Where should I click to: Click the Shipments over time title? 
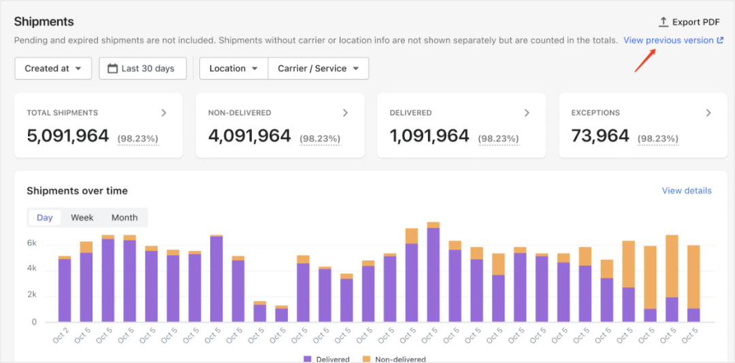tap(78, 190)
